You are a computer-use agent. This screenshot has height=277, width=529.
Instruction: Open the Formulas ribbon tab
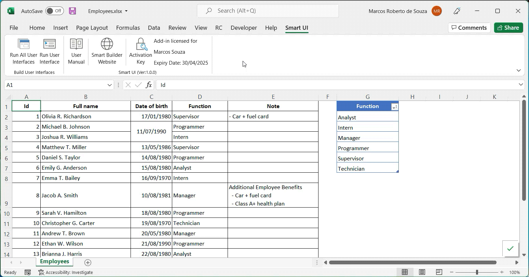pyautogui.click(x=128, y=28)
